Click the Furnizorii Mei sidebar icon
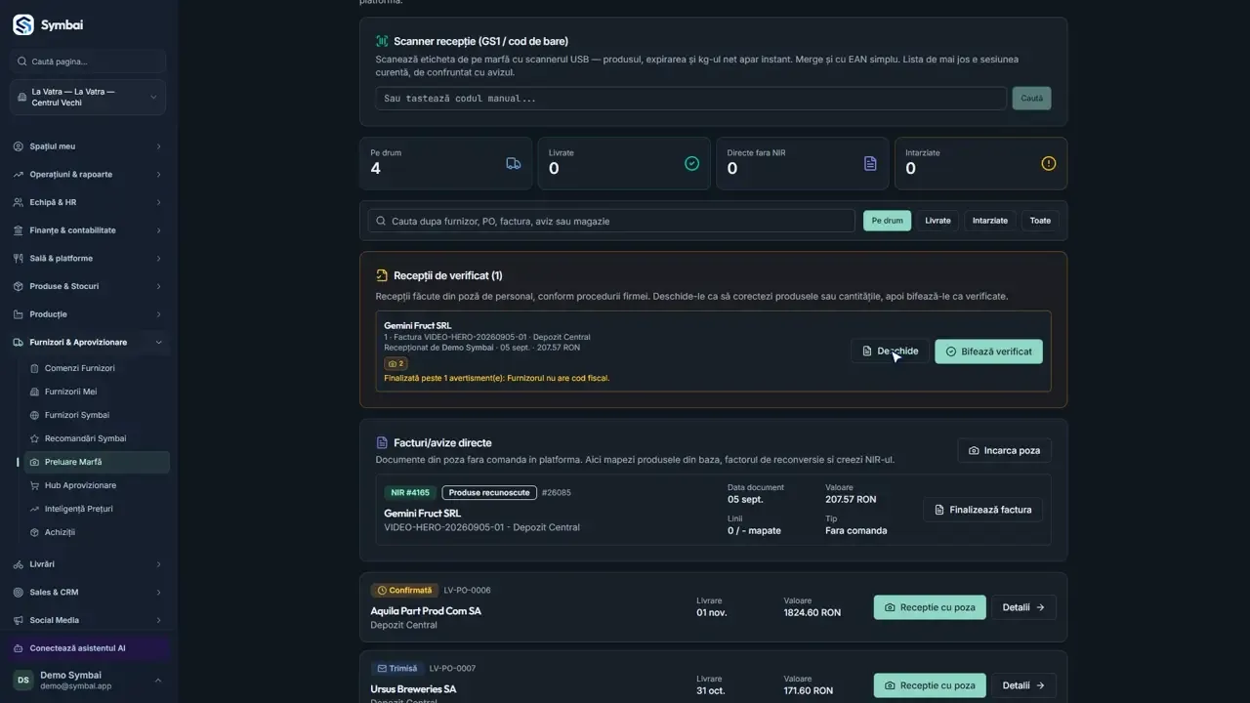The height and width of the screenshot is (703, 1250). [35, 392]
